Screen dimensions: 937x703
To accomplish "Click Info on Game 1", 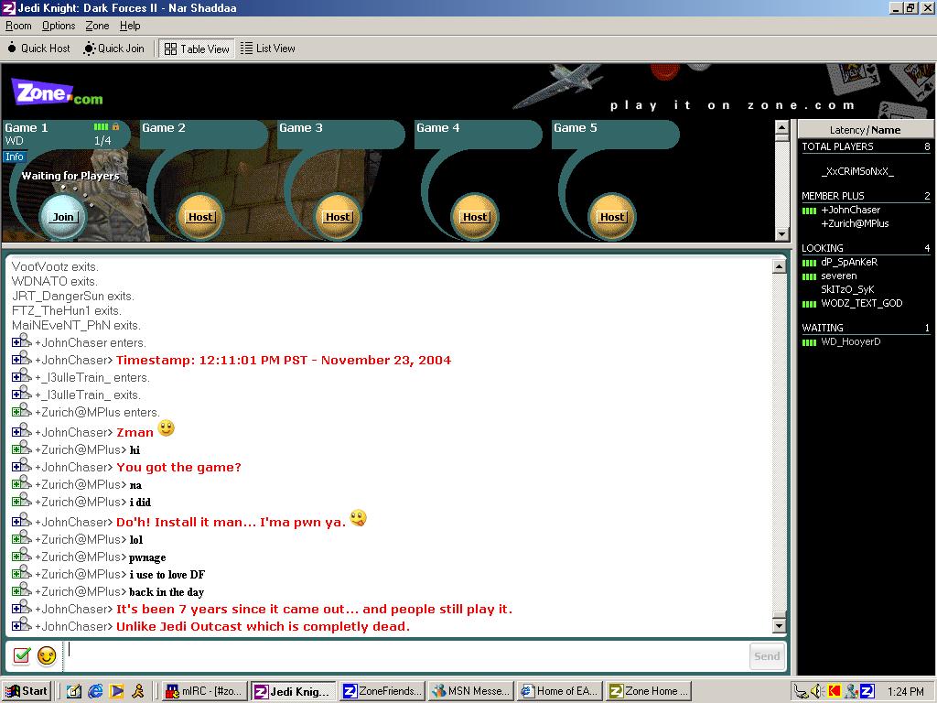I will coord(14,157).
